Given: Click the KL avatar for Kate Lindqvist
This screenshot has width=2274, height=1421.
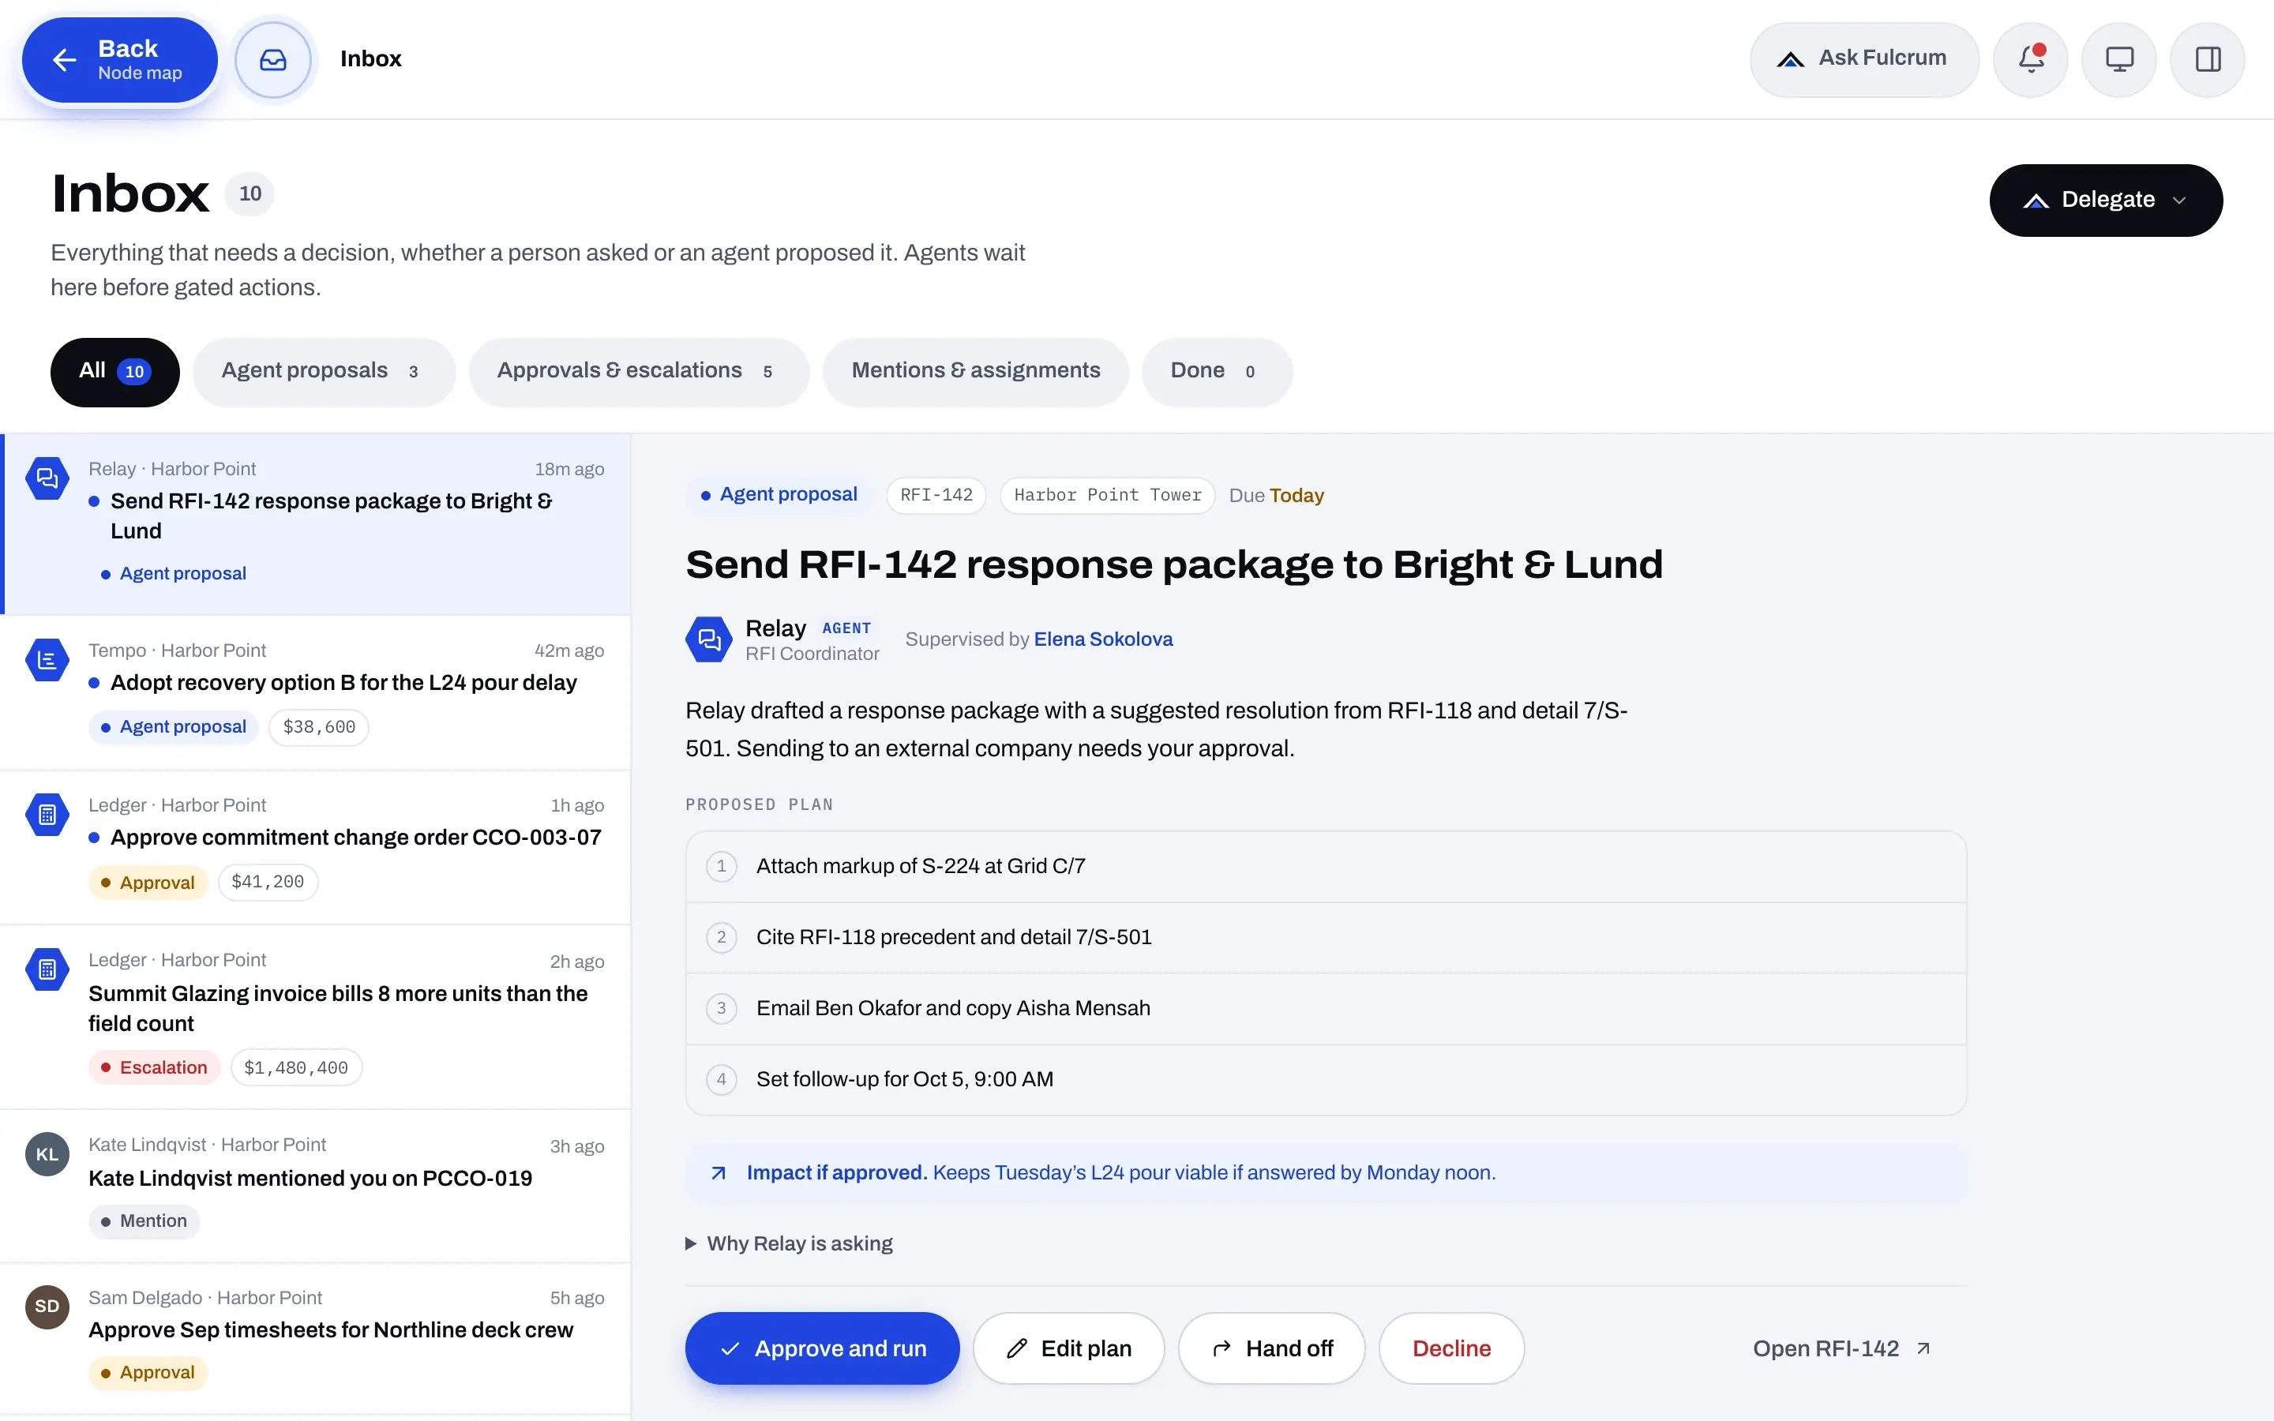Looking at the screenshot, I should [x=47, y=1154].
